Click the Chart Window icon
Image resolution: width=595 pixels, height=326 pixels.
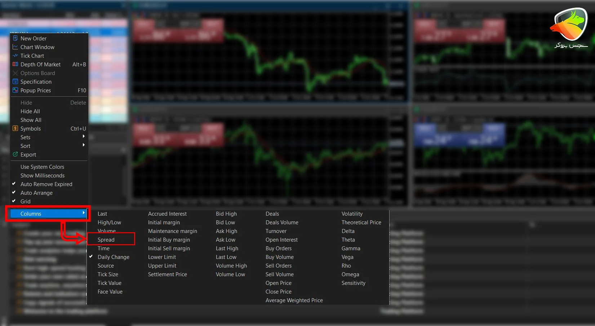(15, 47)
